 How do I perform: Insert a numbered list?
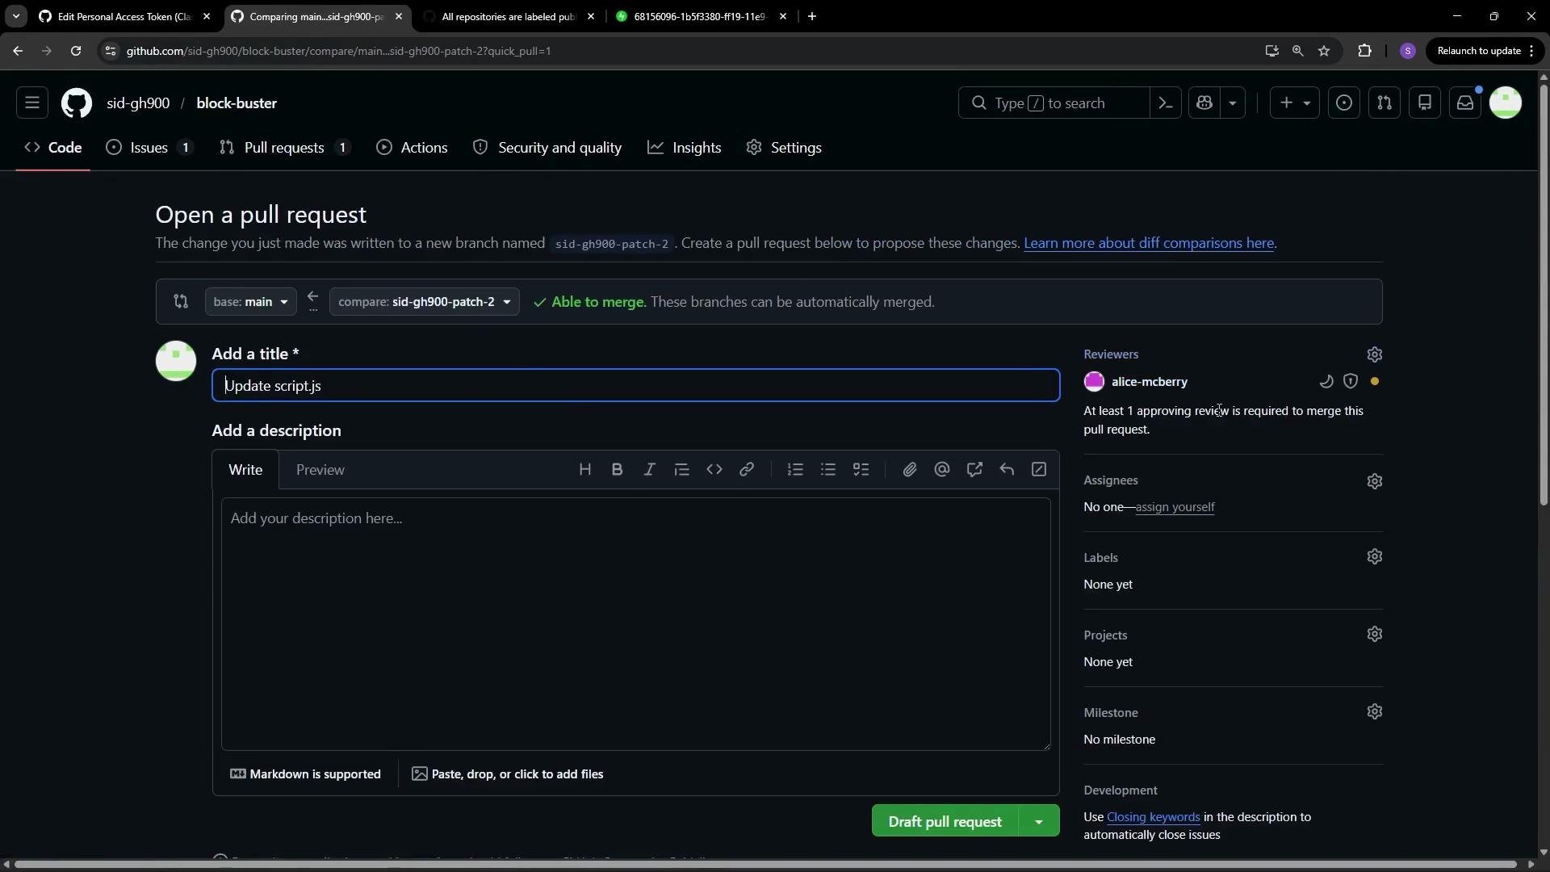796,470
